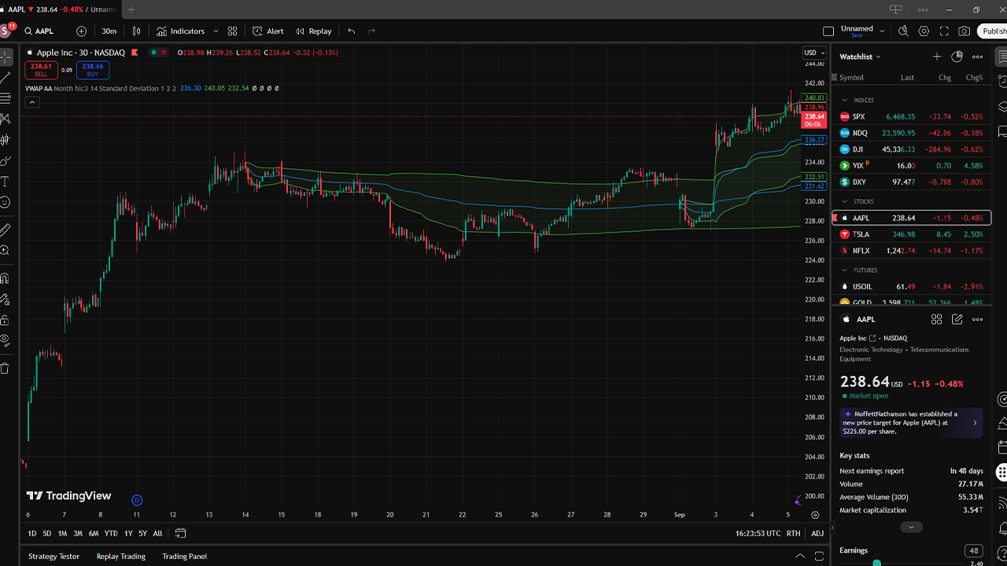This screenshot has height=566, width=1007.
Task: Start bar Replay mode
Action: (313, 31)
